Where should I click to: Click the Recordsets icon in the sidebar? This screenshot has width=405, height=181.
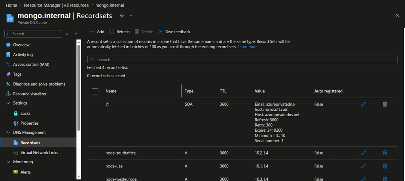(15, 143)
